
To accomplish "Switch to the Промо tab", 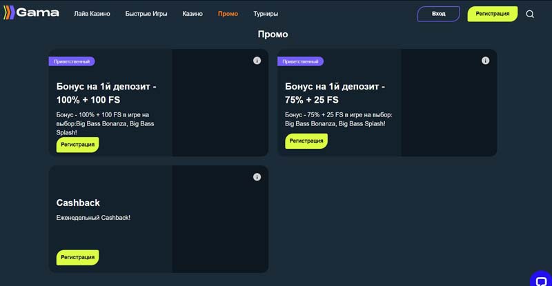I will 228,14.
